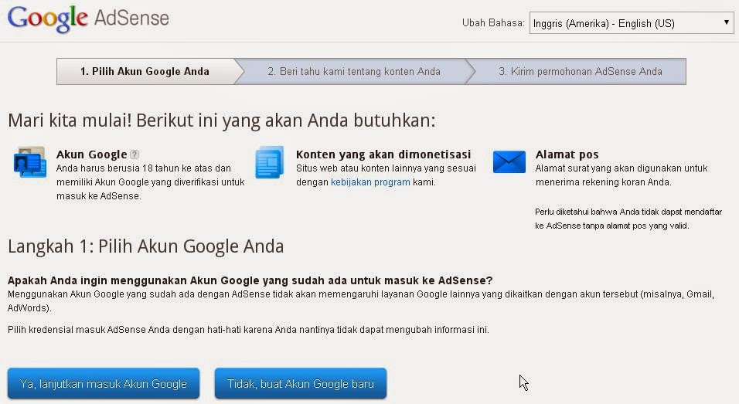Select step 3 Kirim permohonan AdSense Anda
Screen dimensions: 739x404
pyautogui.click(x=581, y=72)
